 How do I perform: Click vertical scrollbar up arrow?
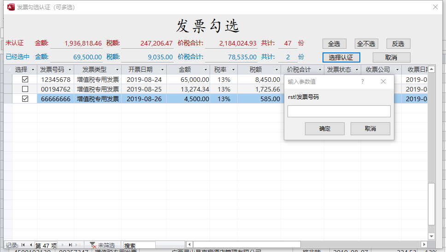[x=432, y=69]
